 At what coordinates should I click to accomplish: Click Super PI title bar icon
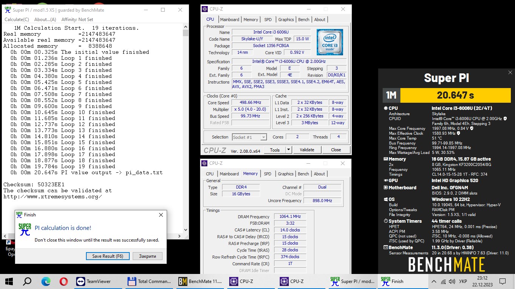[8, 10]
